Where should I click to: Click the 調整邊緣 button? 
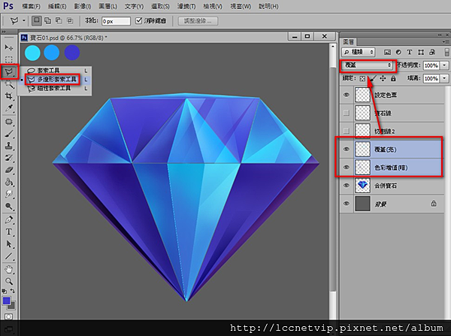(198, 21)
